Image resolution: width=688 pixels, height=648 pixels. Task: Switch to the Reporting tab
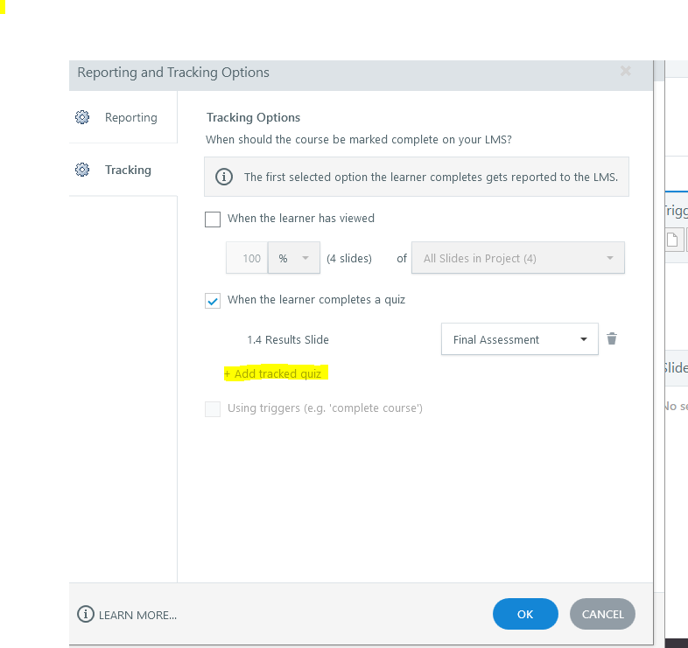(x=123, y=117)
